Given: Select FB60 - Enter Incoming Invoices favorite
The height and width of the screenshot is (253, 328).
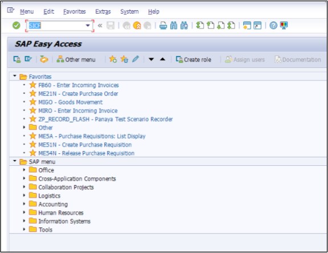Looking at the screenshot, I should pos(79,85).
